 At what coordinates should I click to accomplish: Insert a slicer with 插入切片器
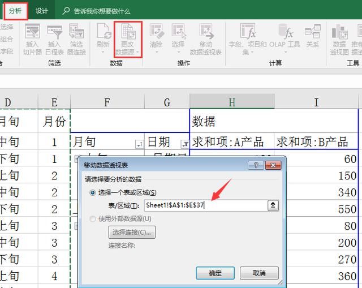pos(32,39)
